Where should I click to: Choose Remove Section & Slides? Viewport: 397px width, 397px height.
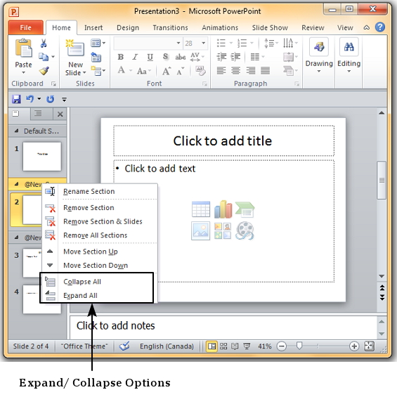pyautogui.click(x=100, y=221)
